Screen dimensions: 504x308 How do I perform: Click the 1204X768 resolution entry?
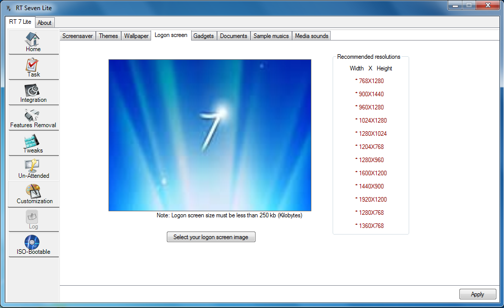[x=370, y=147]
